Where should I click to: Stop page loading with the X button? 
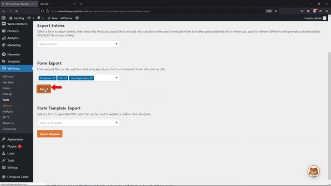pyautogui.click(x=17, y=11)
